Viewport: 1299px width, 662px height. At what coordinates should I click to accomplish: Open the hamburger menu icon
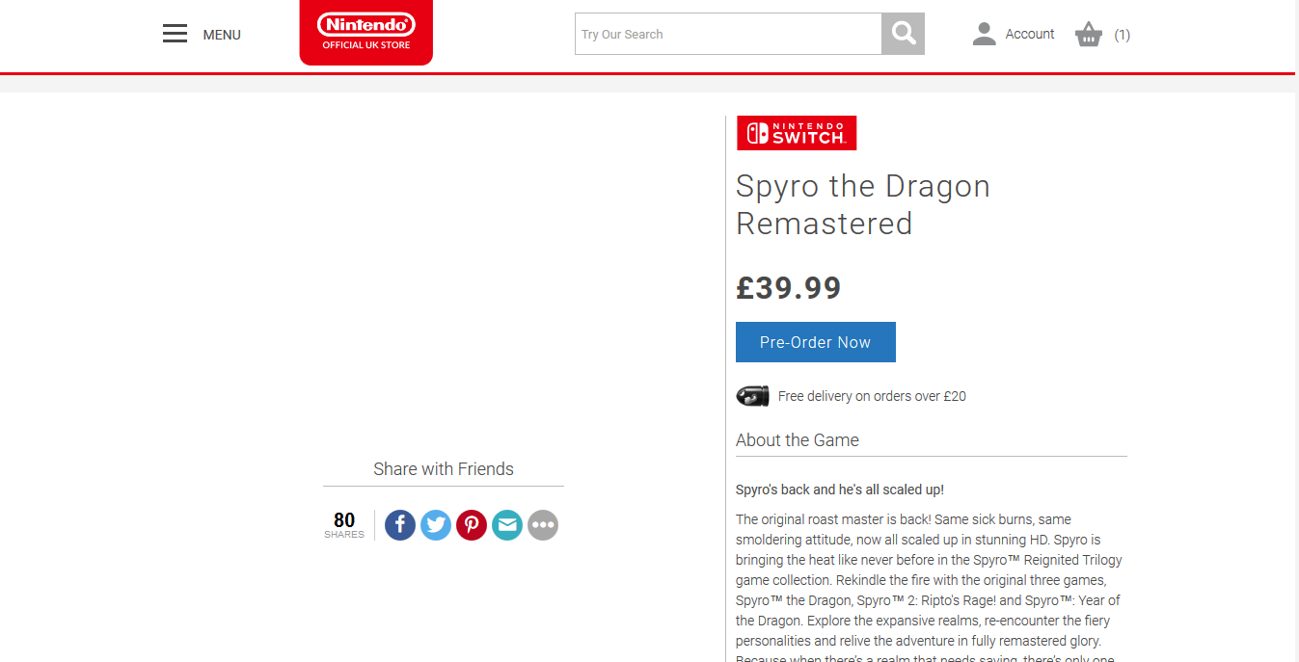click(175, 35)
